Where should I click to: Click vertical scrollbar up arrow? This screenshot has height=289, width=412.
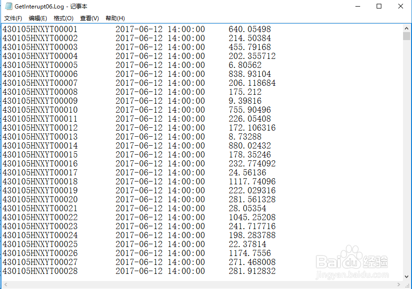click(406, 28)
